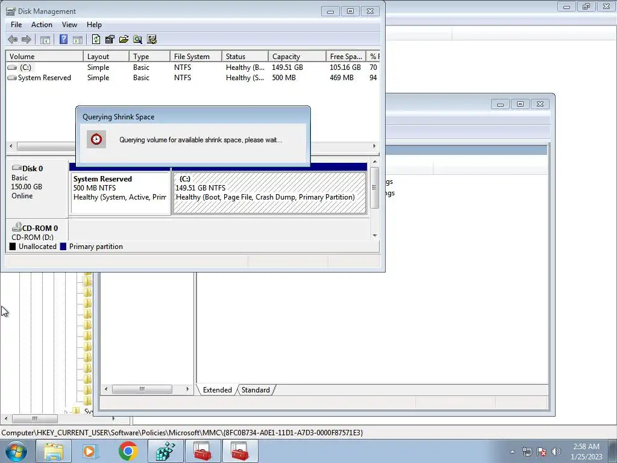Image resolution: width=617 pixels, height=463 pixels.
Task: Open the View menu
Action: 69,24
